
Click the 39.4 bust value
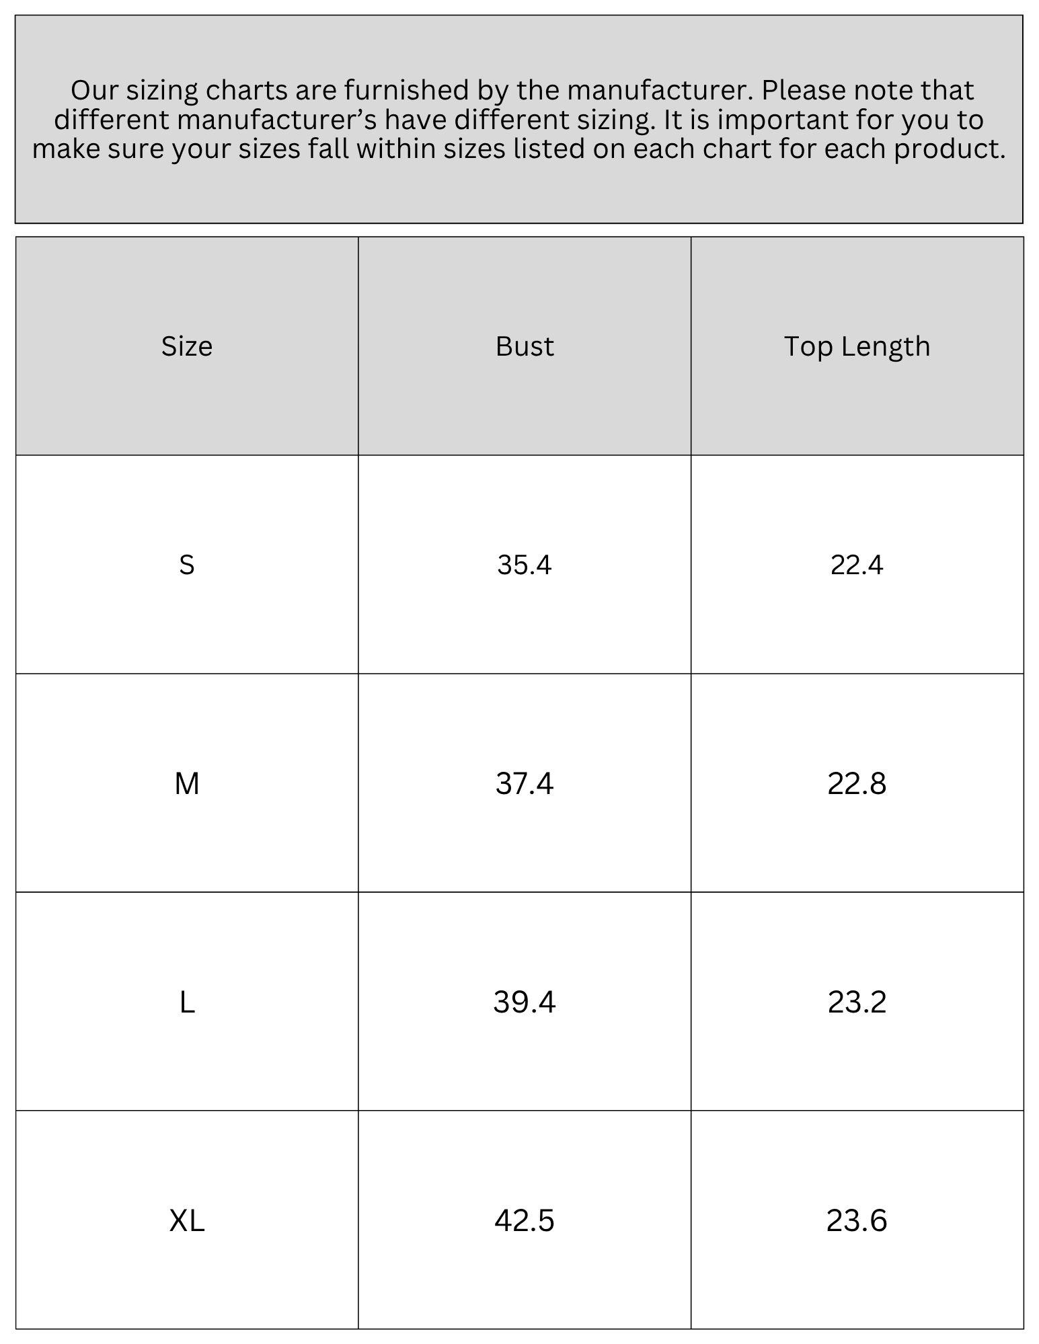(x=525, y=1002)
